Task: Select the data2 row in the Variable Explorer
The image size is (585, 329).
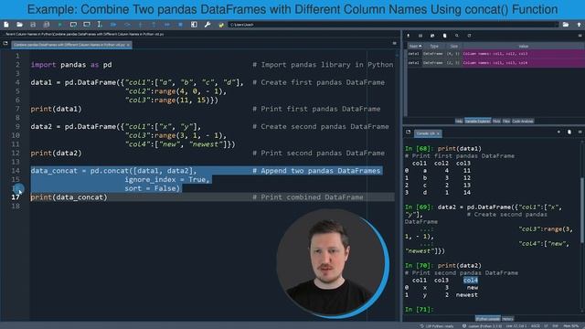Action: pos(495,63)
